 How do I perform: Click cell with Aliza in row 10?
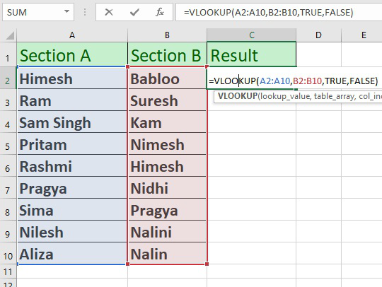click(72, 254)
